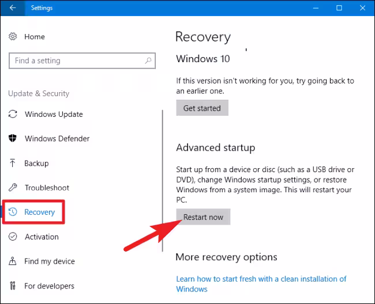Open the Troubleshoot page
The height and width of the screenshot is (304, 375).
pyautogui.click(x=47, y=188)
